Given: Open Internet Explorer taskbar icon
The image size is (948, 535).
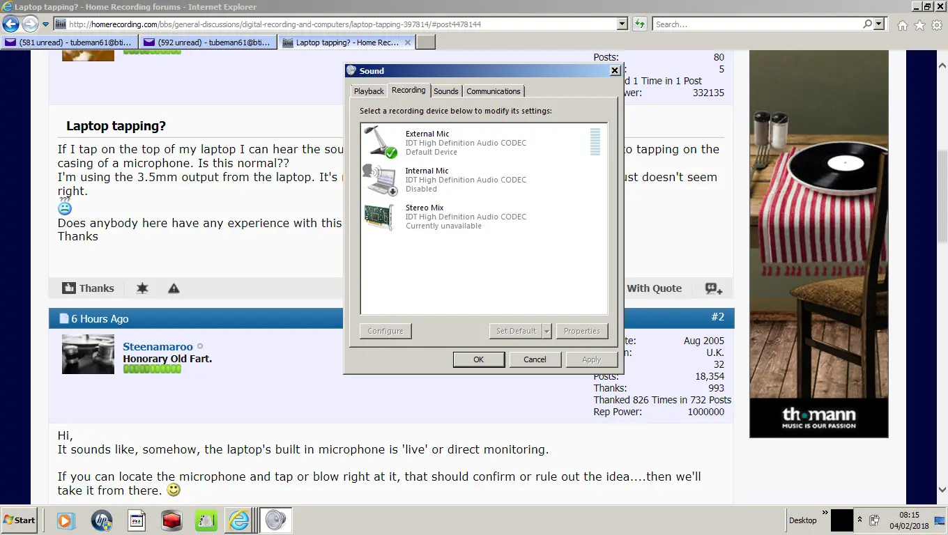Looking at the screenshot, I should [x=239, y=520].
